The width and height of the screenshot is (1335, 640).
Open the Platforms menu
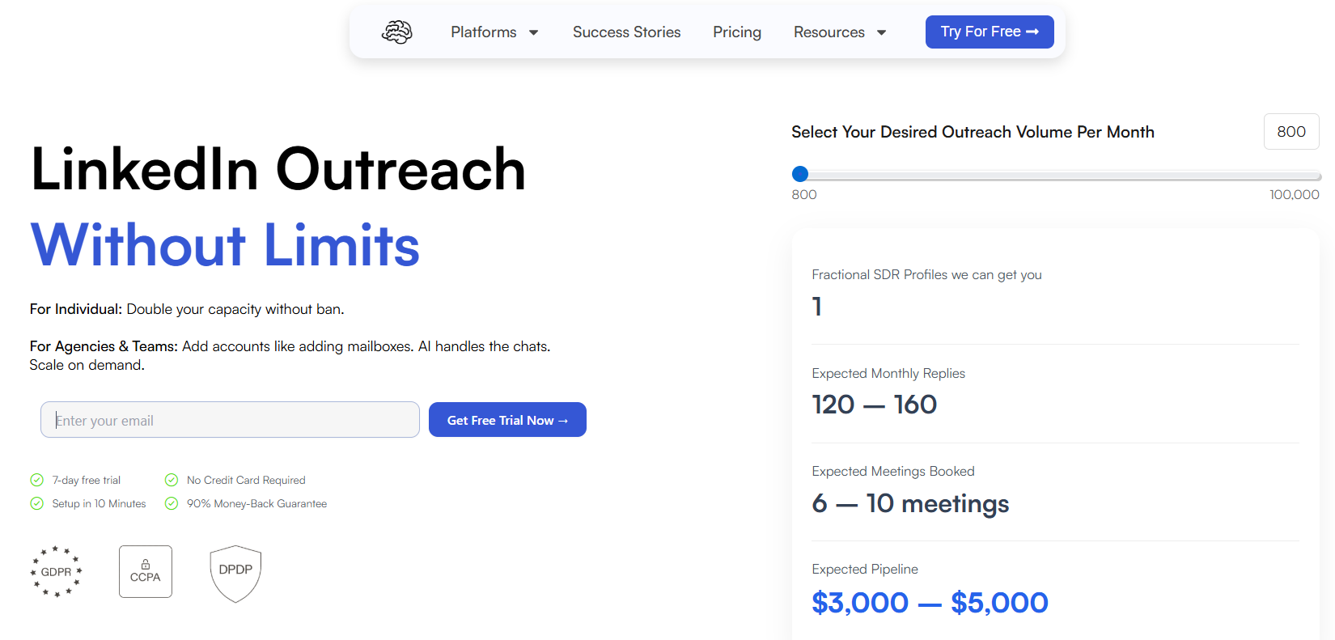point(484,32)
